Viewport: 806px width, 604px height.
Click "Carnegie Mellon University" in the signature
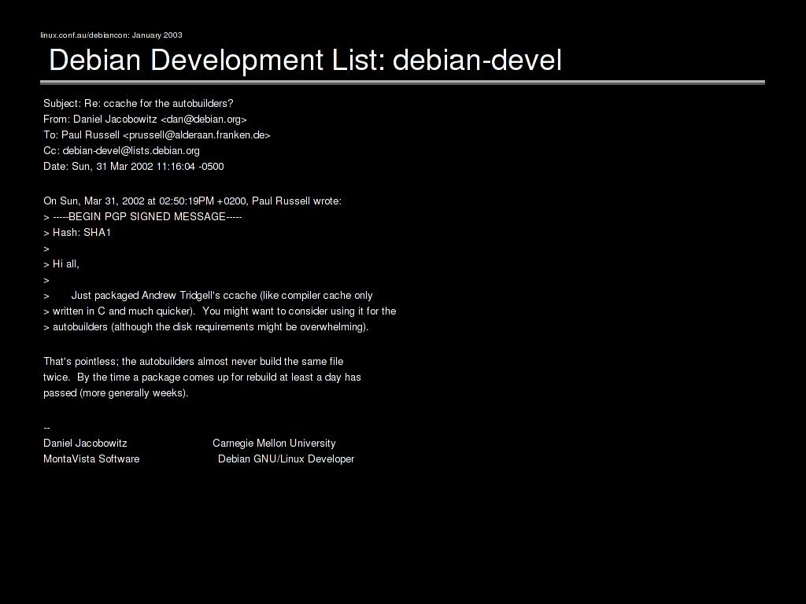274,443
